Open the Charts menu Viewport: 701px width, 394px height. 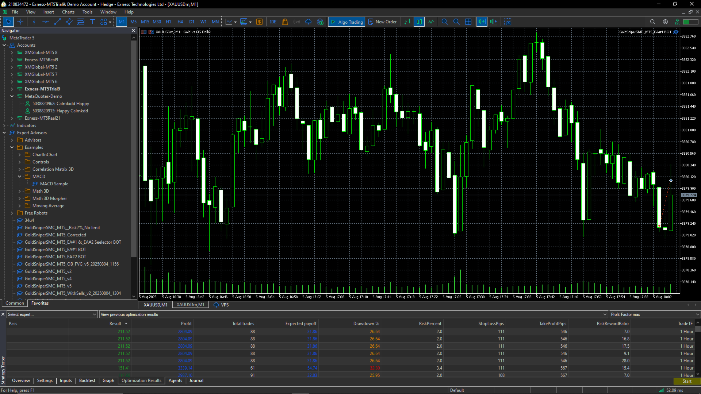coord(68,12)
